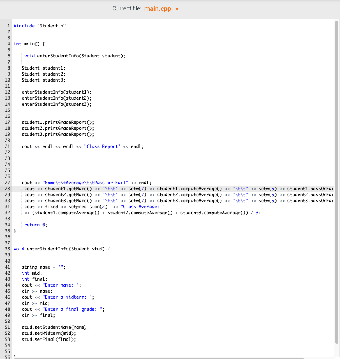Click 'Student student2;' declaration
The image size is (340, 359).
pyautogui.click(x=43, y=74)
